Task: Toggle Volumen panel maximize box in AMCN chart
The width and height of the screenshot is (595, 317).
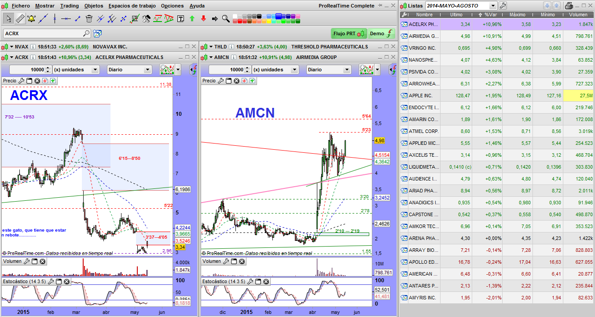Action: pos(234,262)
